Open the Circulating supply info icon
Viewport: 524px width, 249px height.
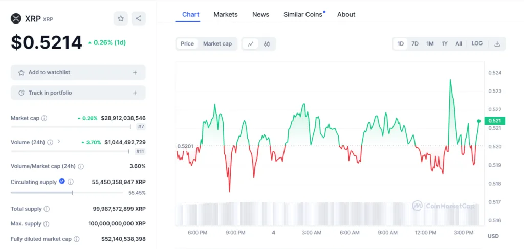click(71, 182)
